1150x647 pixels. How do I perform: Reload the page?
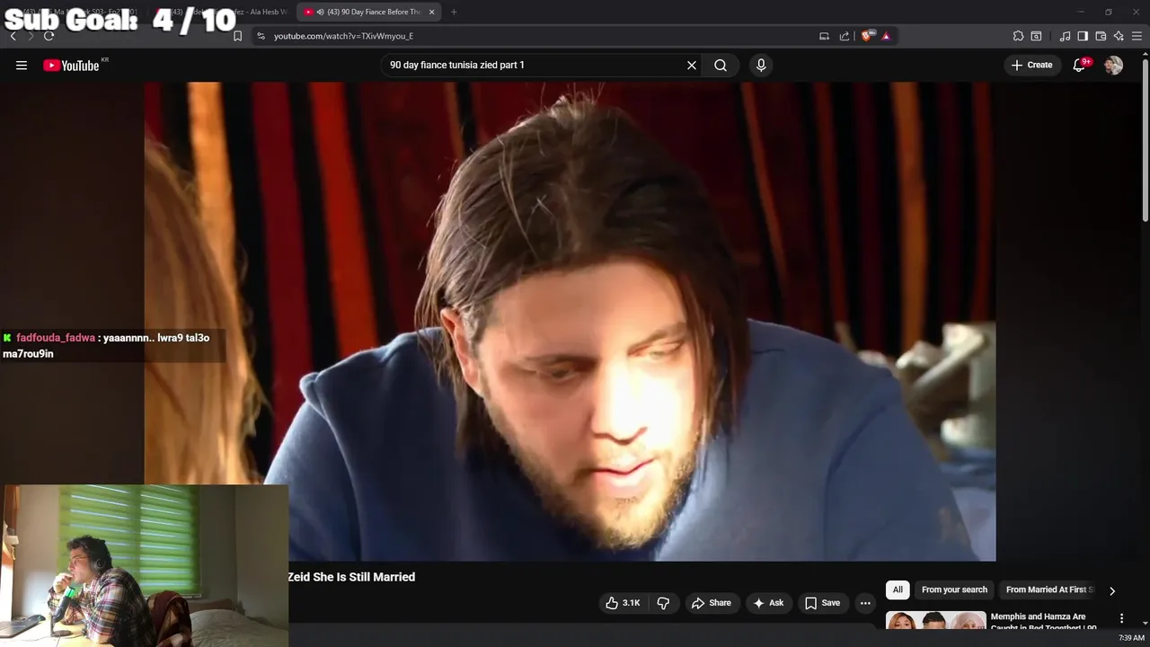click(49, 36)
